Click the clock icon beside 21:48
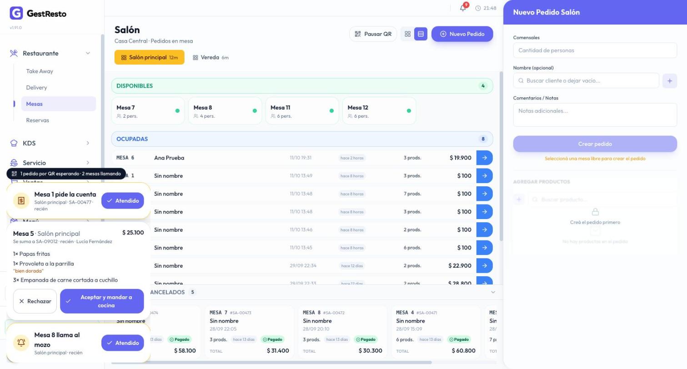This screenshot has height=369, width=687. click(x=478, y=8)
